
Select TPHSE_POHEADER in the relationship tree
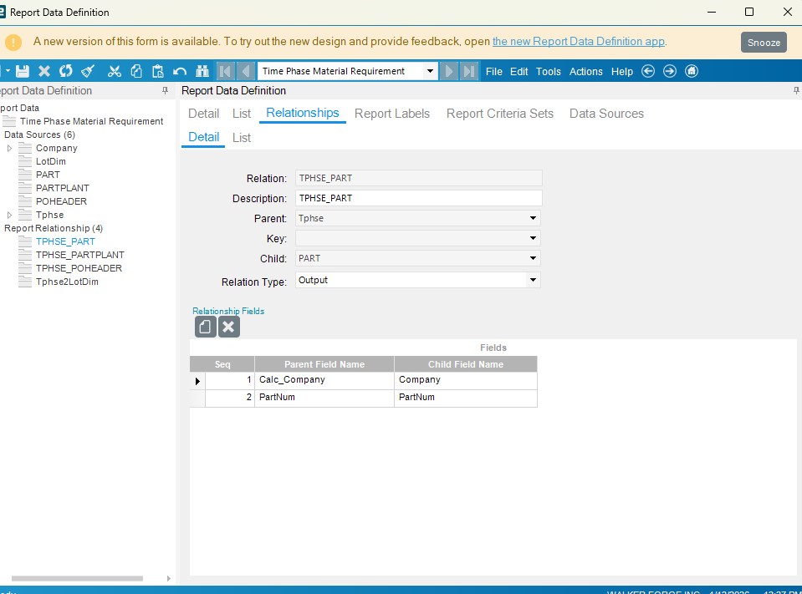point(79,268)
